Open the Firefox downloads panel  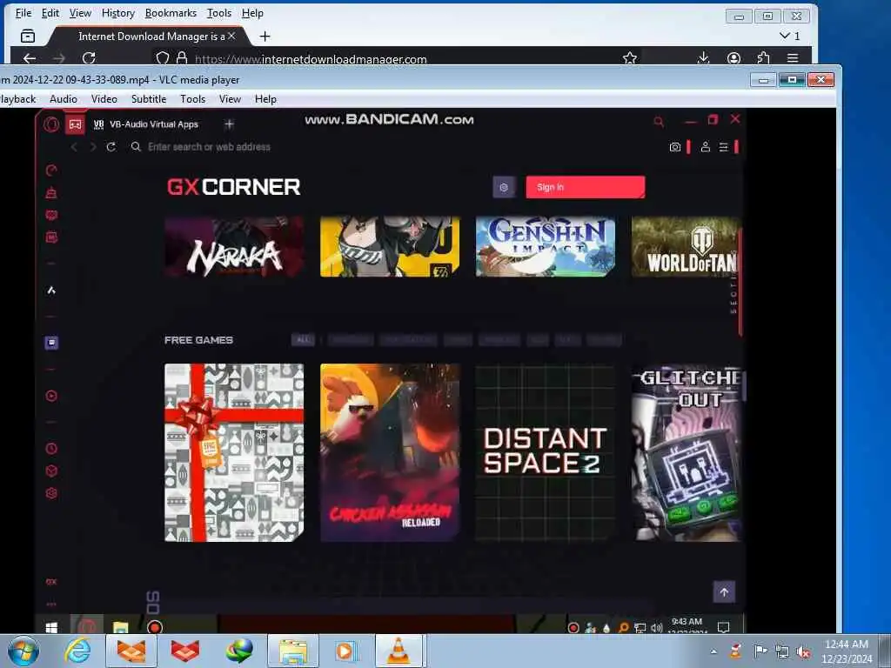click(703, 57)
